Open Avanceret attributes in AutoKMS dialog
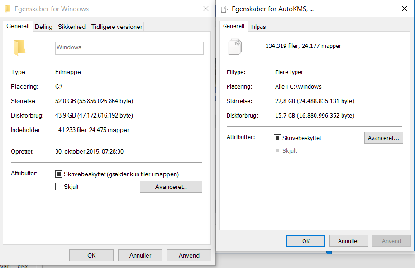The image size is (415, 268). pos(383,138)
